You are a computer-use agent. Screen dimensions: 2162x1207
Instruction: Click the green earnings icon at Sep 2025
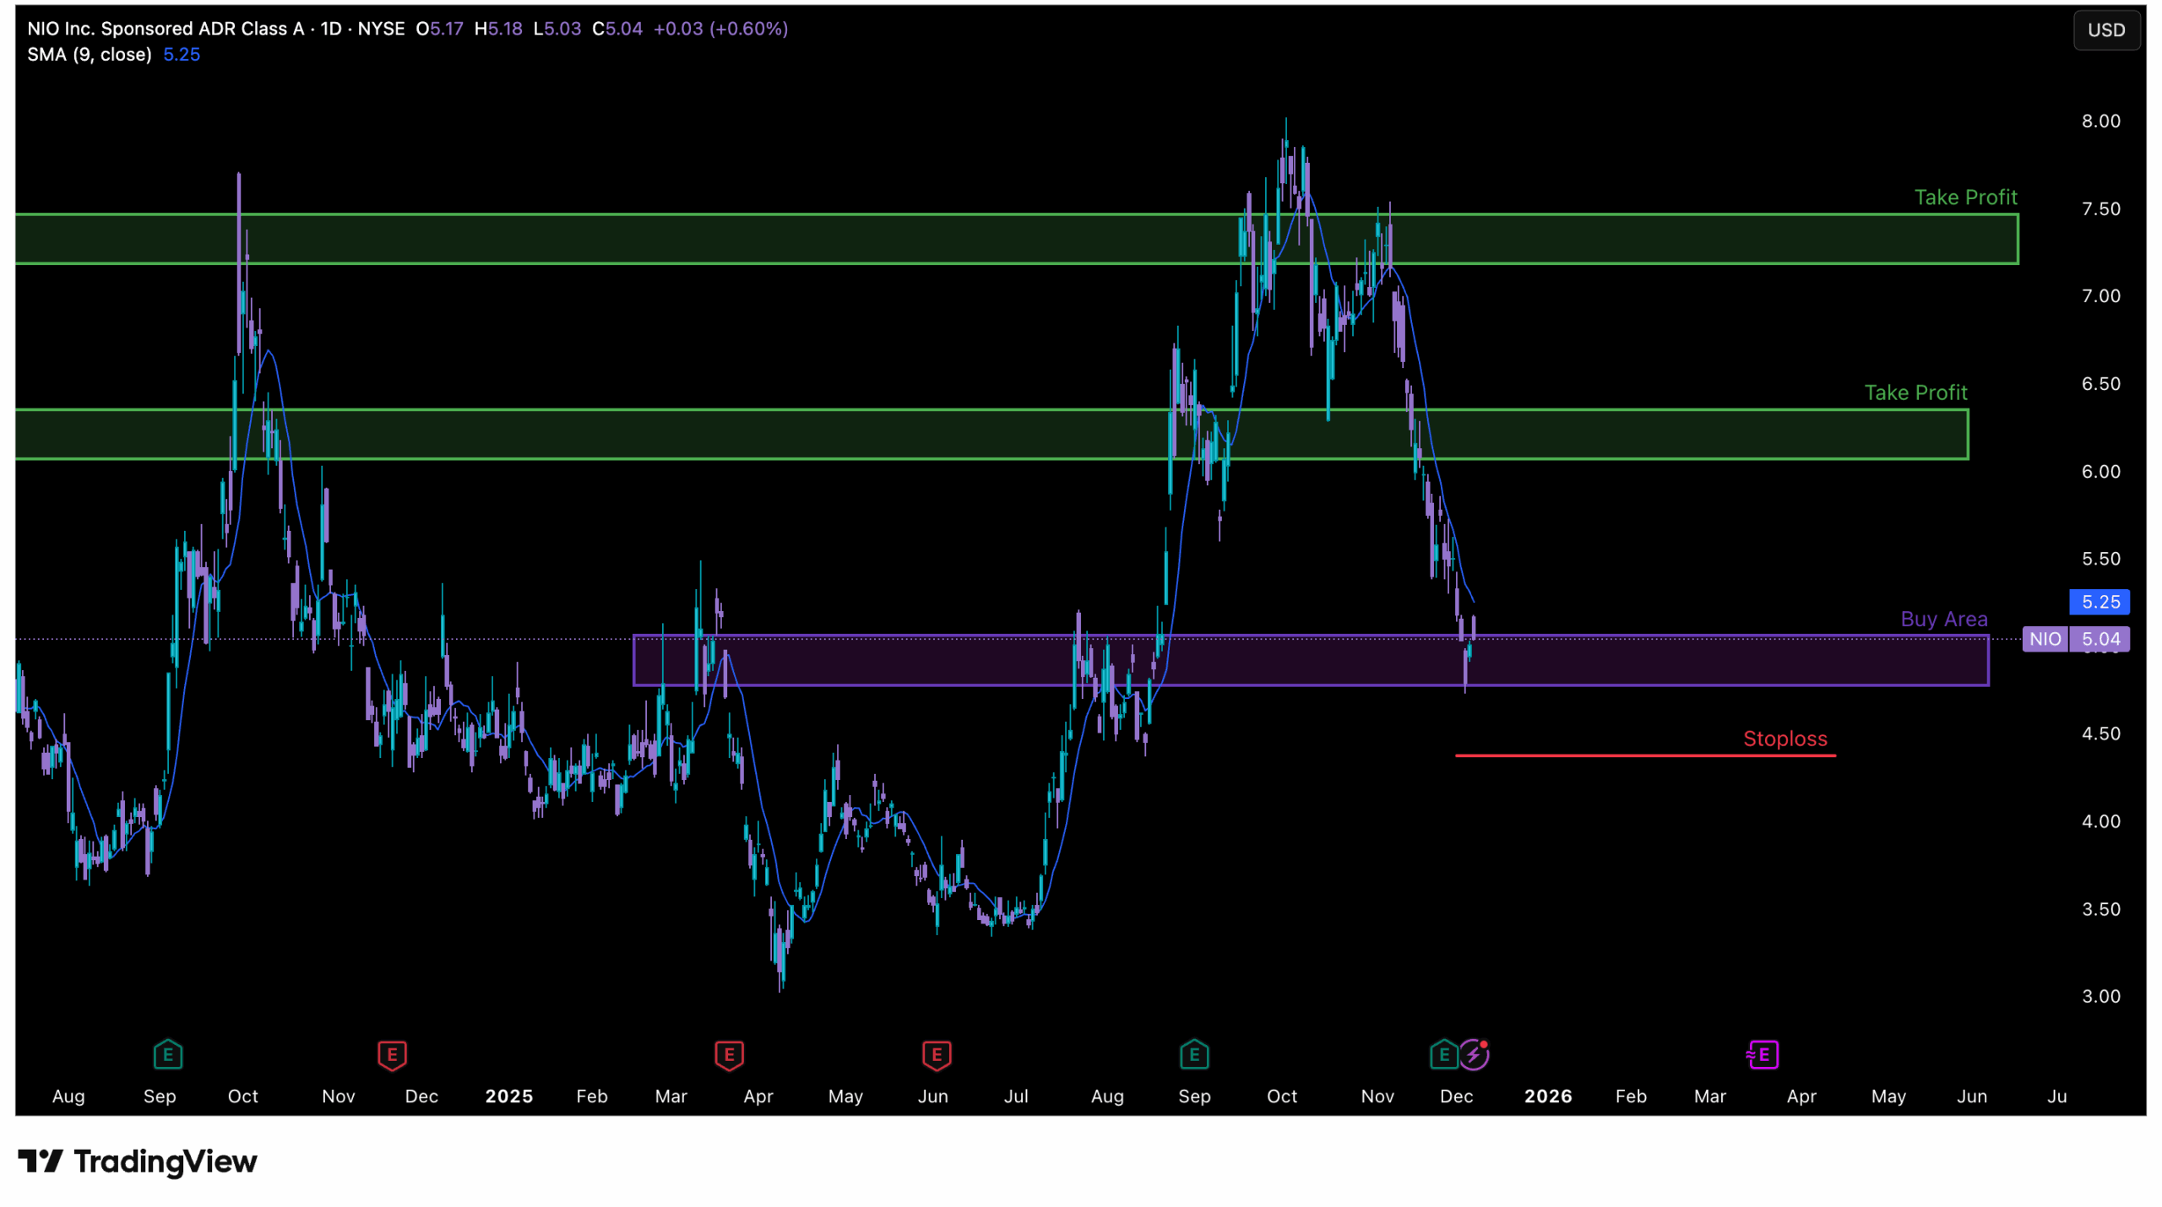tap(1194, 1055)
